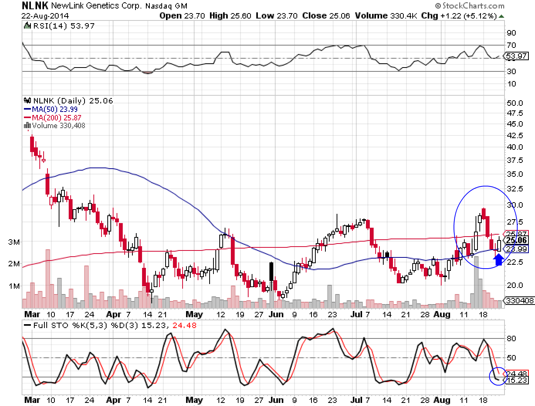Click the Low 23.70 value
This screenshot has height=406, width=535.
[x=276, y=16]
